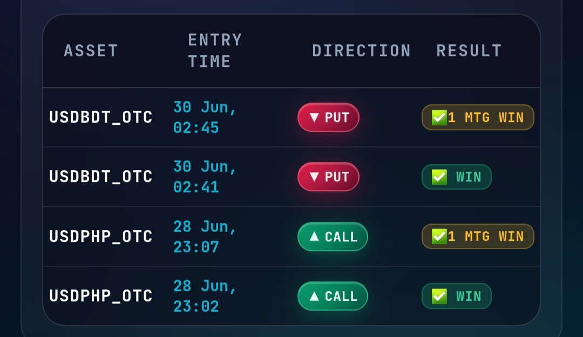Select the 1 MTG WIN result for USDBDT_OTC
Viewport: 583px width, 337px height.
tap(478, 117)
